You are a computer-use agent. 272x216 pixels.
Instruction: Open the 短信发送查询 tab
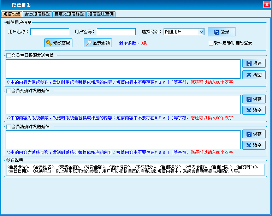101,14
